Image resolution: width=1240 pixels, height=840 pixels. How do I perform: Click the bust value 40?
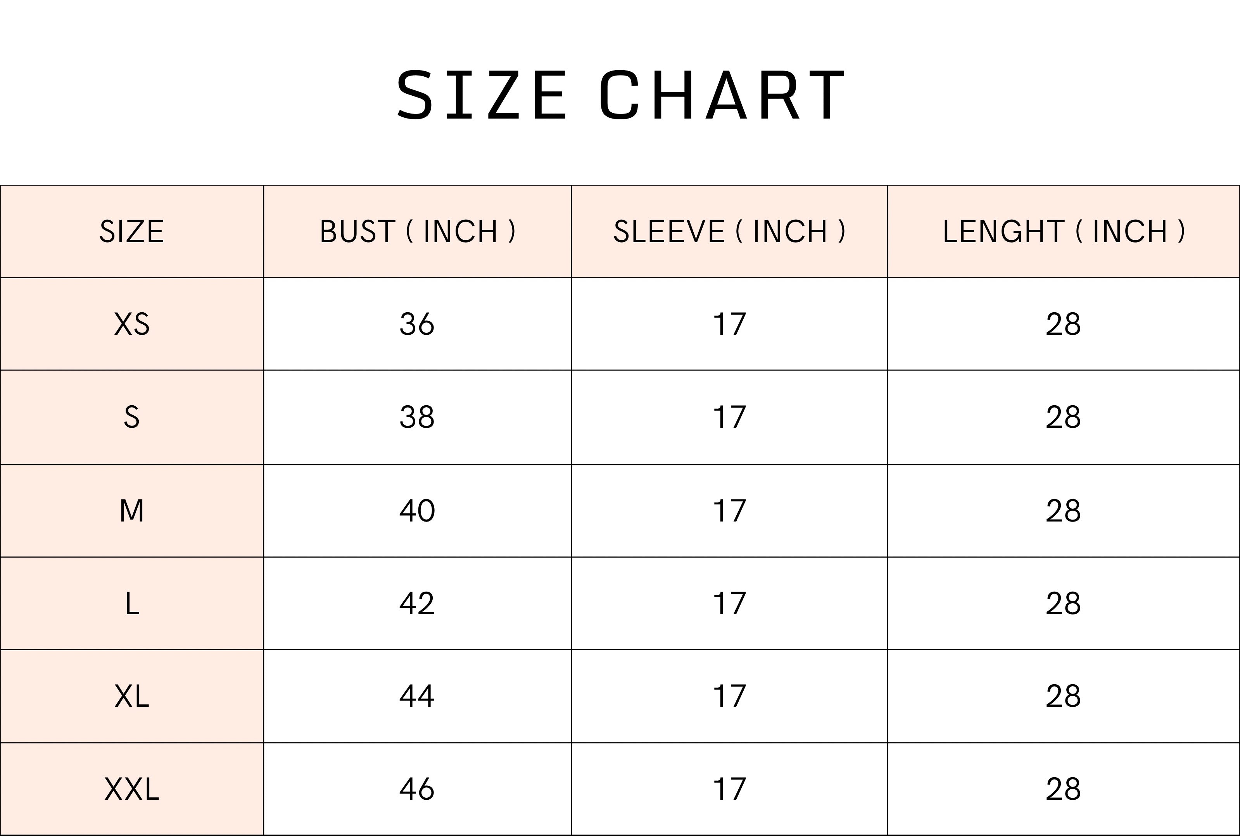click(x=417, y=510)
